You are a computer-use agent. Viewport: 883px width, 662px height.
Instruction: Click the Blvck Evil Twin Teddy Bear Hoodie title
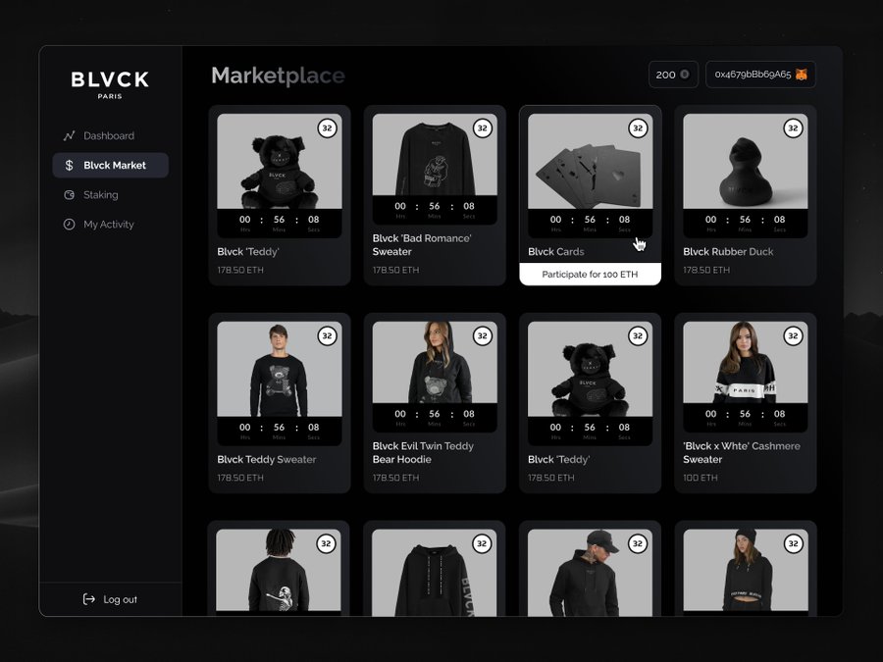[423, 452]
